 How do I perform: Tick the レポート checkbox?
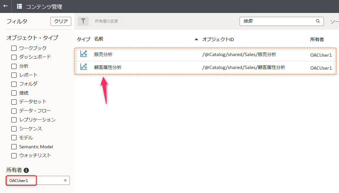pyautogui.click(x=14, y=75)
